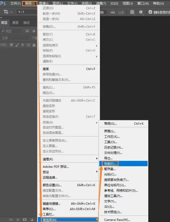Click the Straighten (拉直) level icon
Image resolution: width=170 pixels, height=222 pixels.
click(113, 12)
